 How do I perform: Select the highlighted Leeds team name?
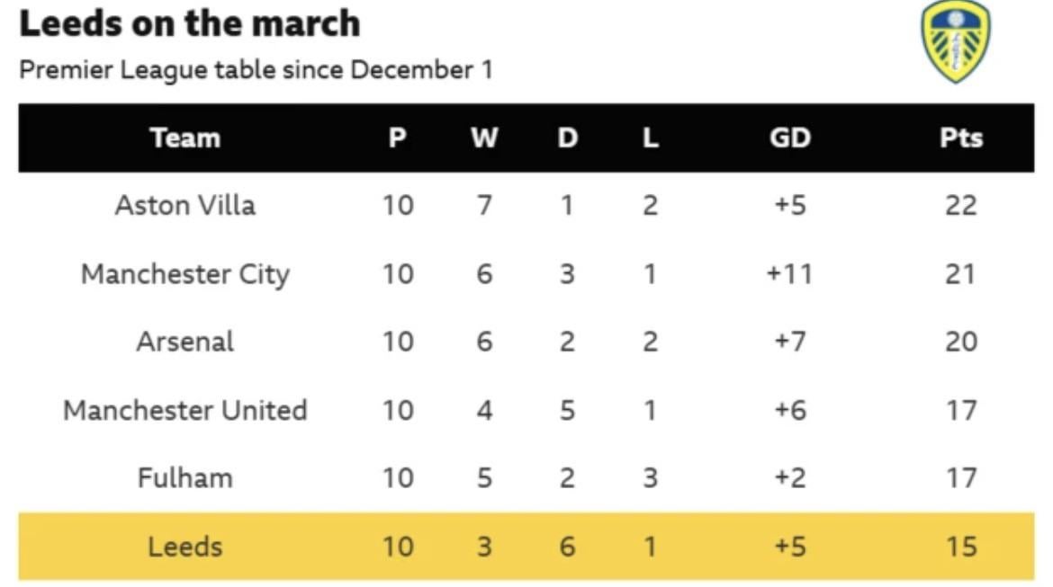185,546
